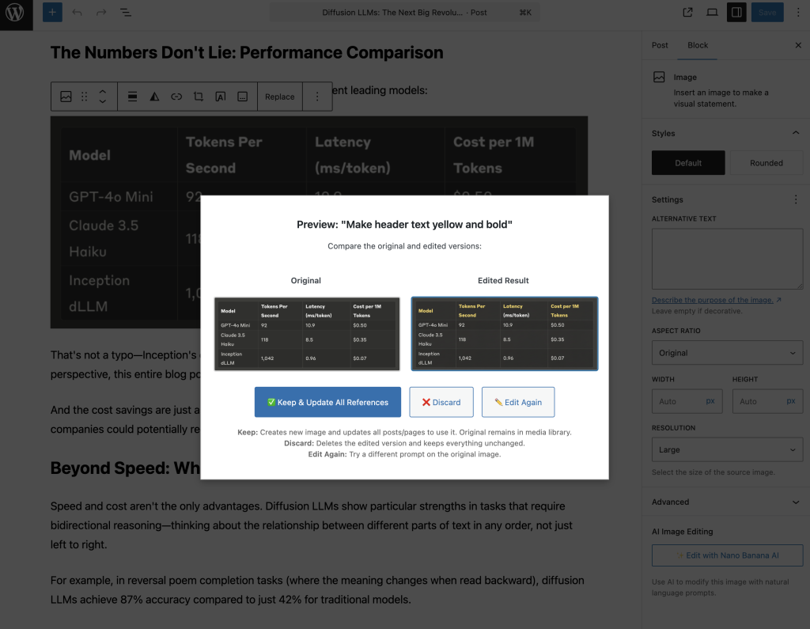Click the paragraph starting 'Speed and cost aren't'
The width and height of the screenshot is (810, 629).
(312, 525)
